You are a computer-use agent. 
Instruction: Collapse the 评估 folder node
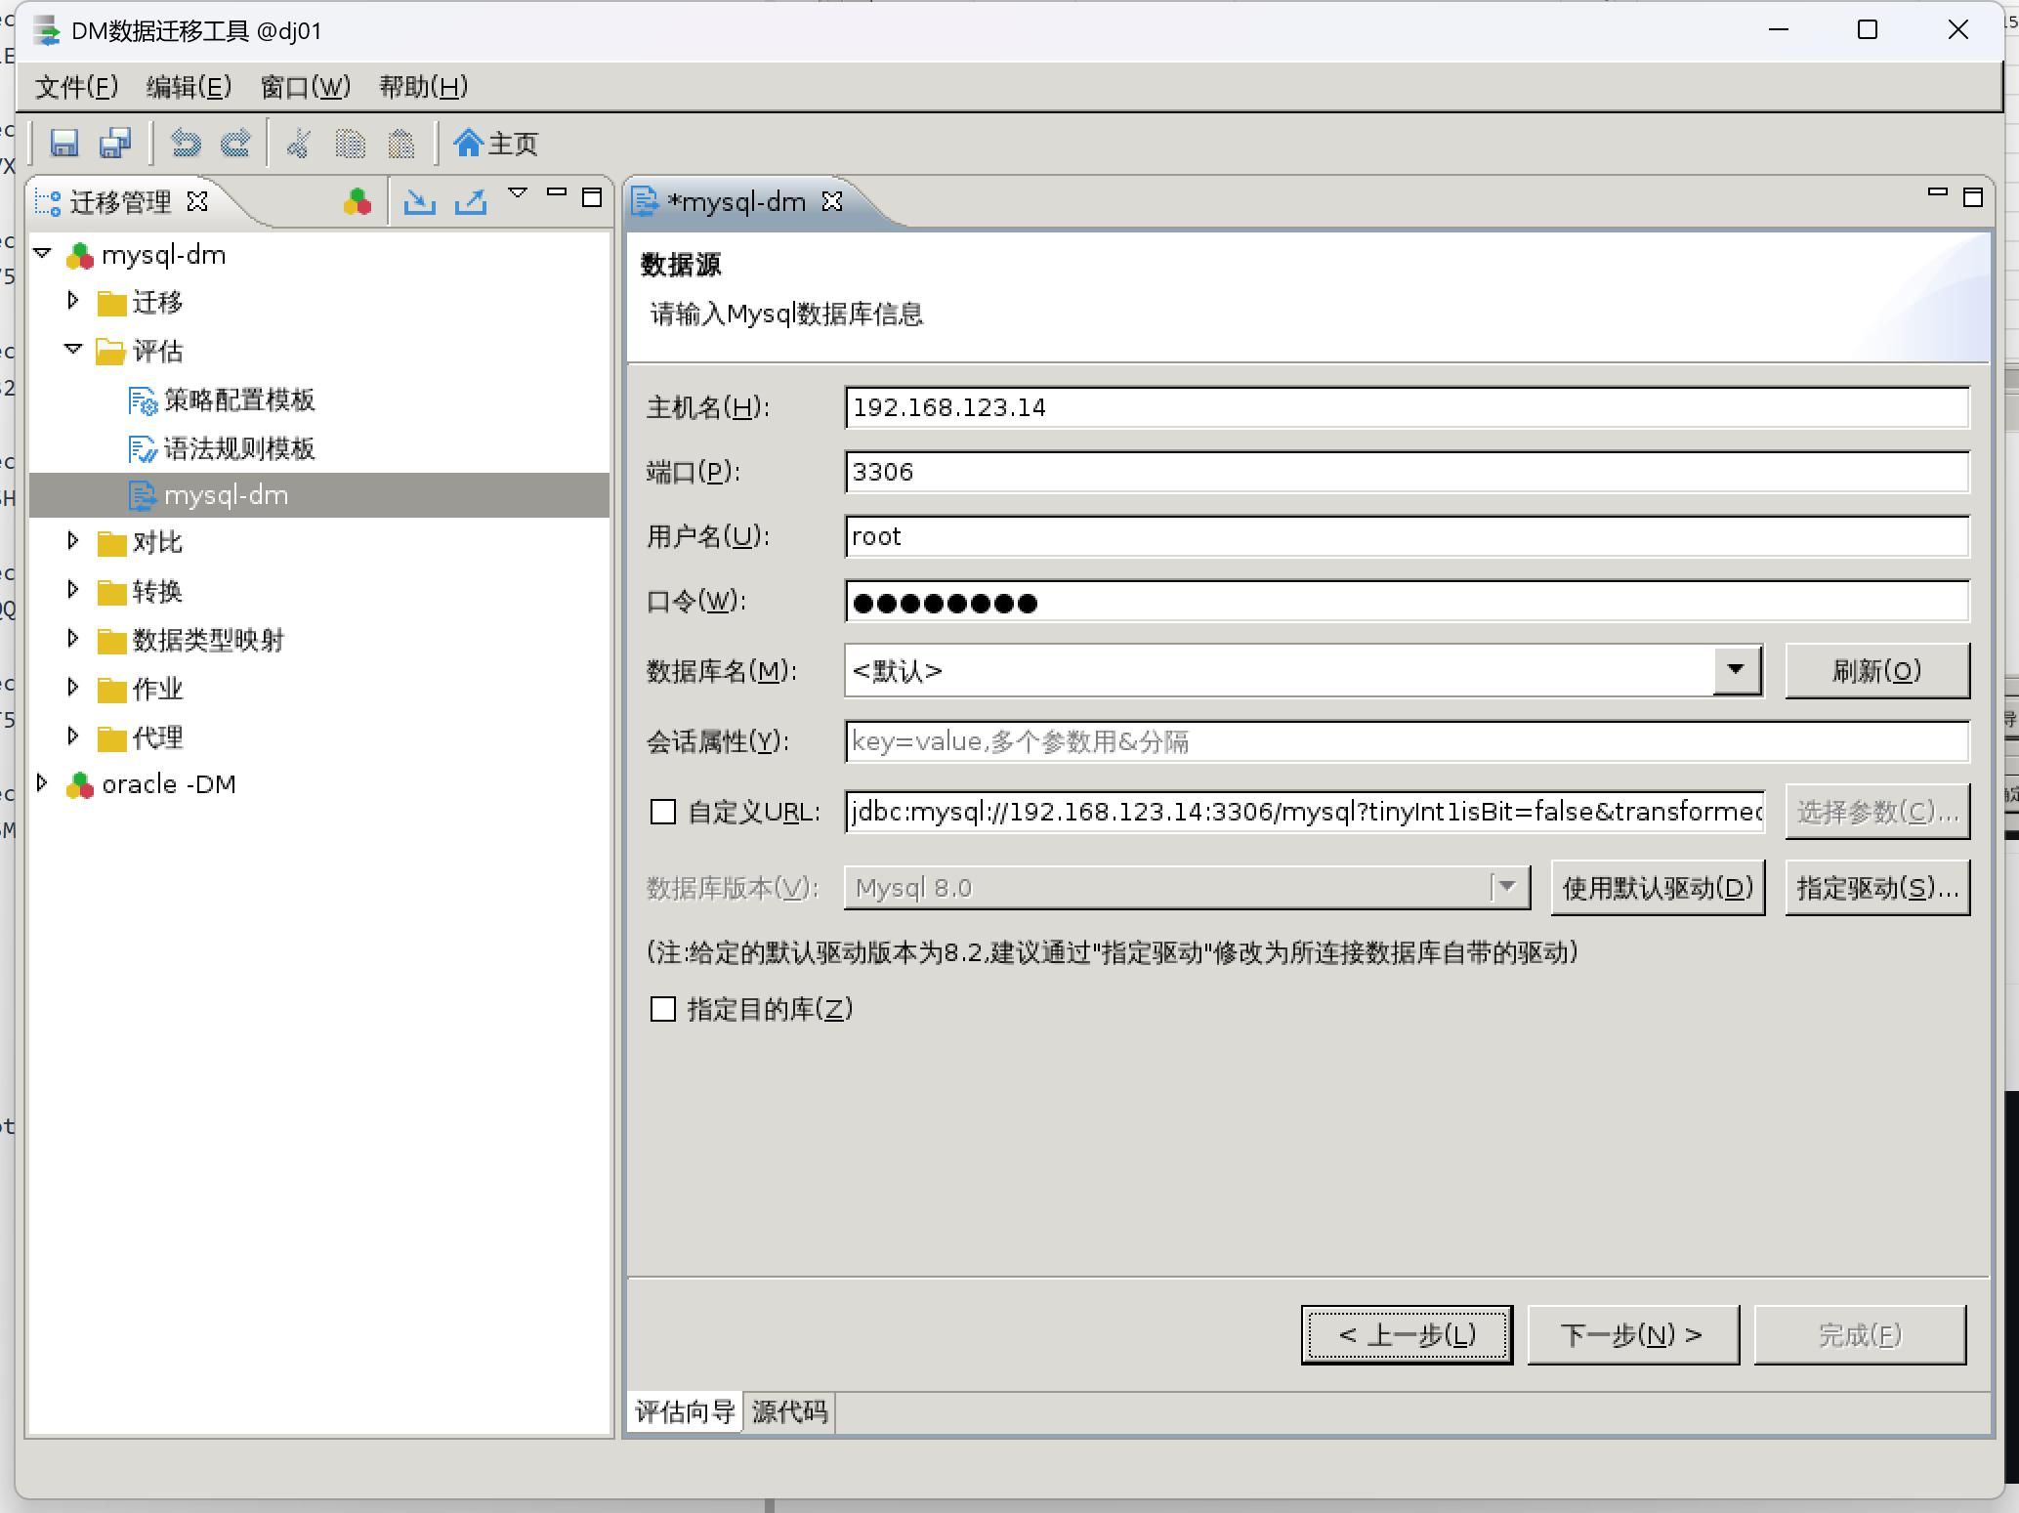[73, 349]
